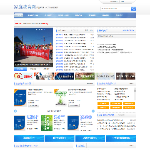Click the button under the seedling course
Viewport: 150px width, 150px height.
(x=74, y=106)
